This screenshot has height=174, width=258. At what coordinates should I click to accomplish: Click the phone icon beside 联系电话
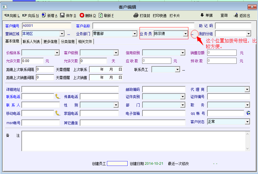point(58,96)
